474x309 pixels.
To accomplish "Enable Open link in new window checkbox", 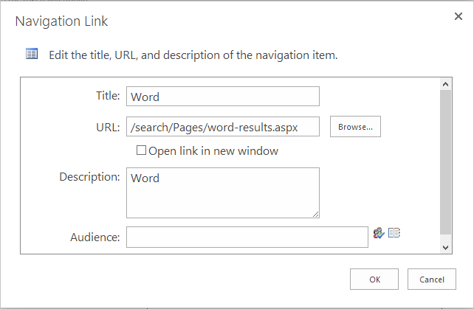I will pyautogui.click(x=141, y=150).
